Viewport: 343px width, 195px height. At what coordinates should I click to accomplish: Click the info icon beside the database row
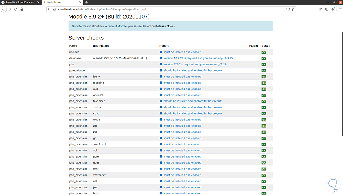click(x=161, y=58)
